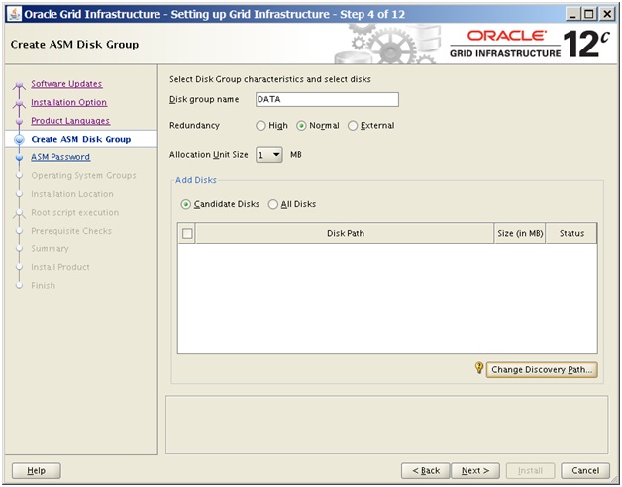Click Change Discovery Path button
Viewport: 622px width, 487px height.
tap(542, 369)
